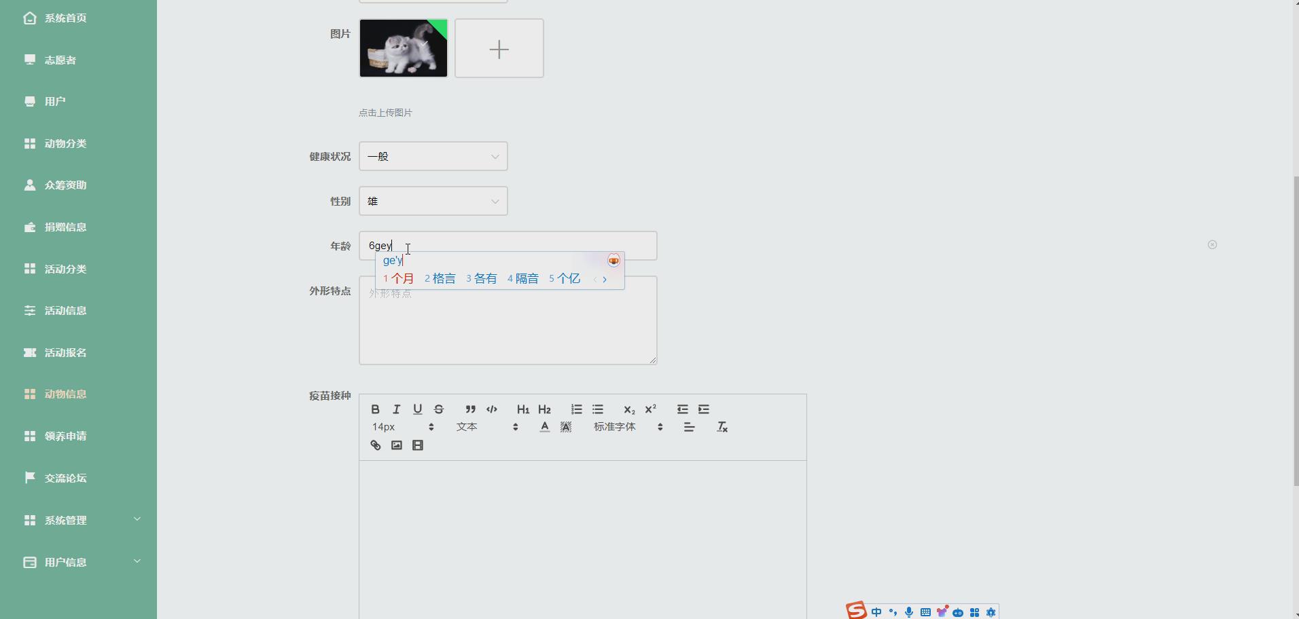This screenshot has height=619, width=1299.
Task: Open the IME soft keyboard icon
Action: 925,612
